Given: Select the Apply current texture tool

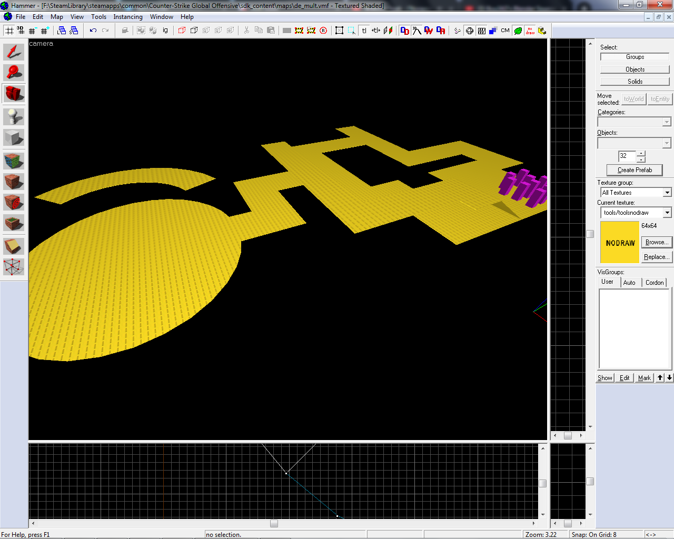Looking at the screenshot, I should tap(14, 182).
